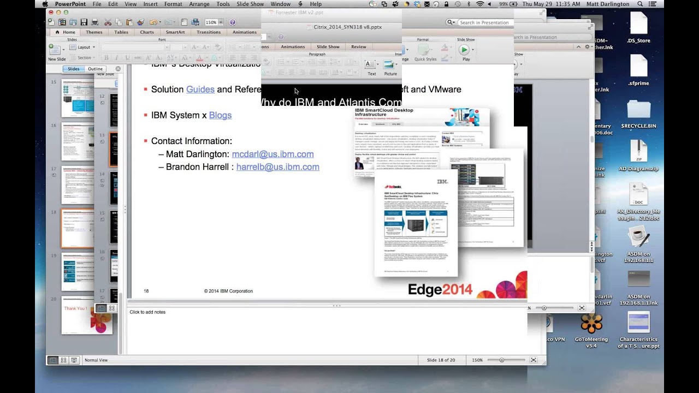Open the Slide Show menu

point(250,4)
